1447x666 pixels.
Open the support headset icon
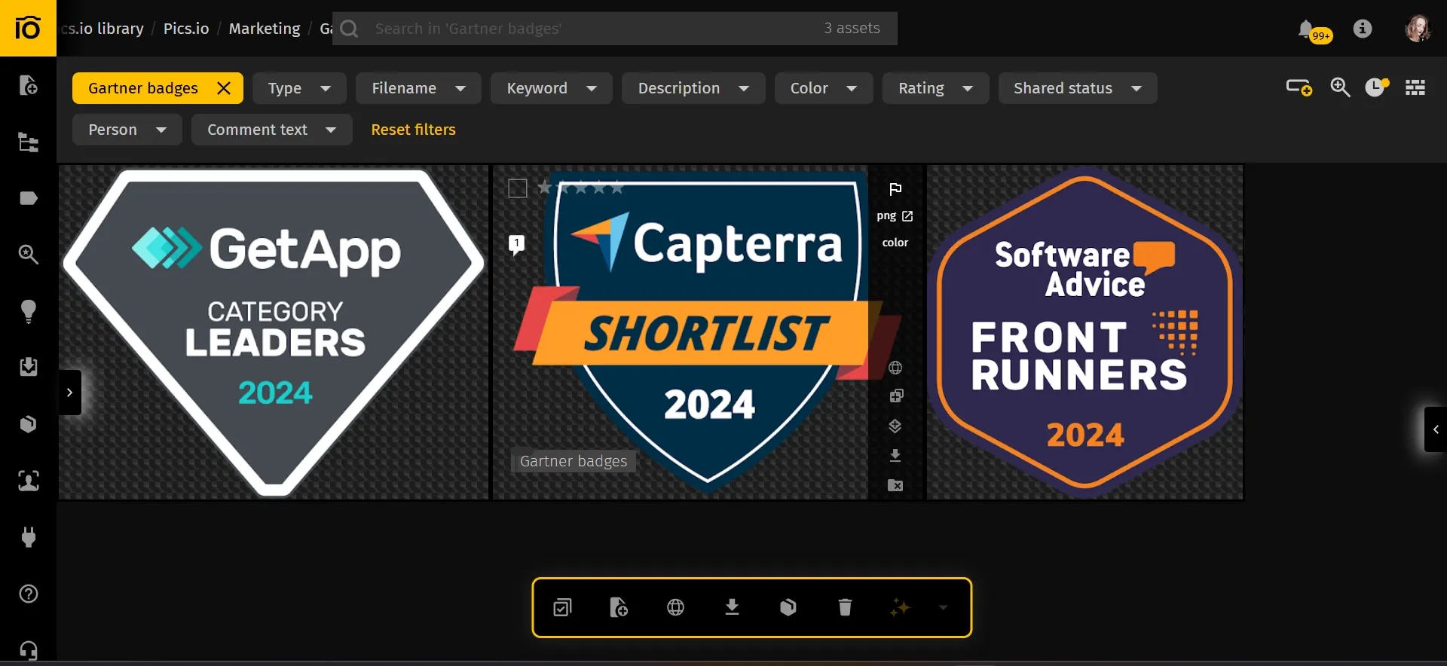coord(29,650)
